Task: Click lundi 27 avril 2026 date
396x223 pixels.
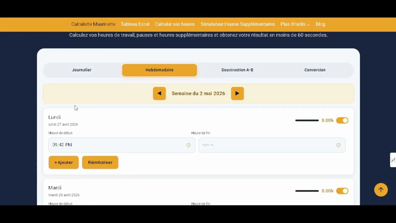Action: coord(63,125)
